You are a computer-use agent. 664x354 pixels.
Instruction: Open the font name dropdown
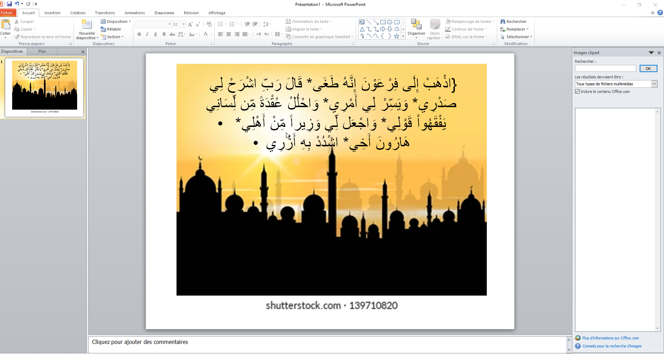(170, 24)
